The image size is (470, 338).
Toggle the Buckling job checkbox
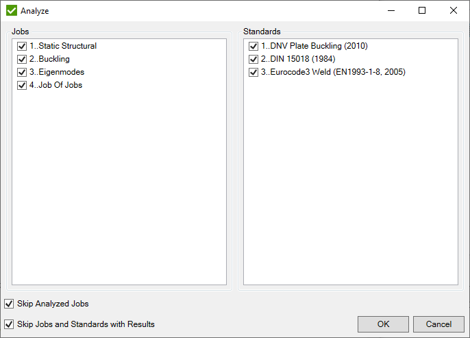[22, 60]
